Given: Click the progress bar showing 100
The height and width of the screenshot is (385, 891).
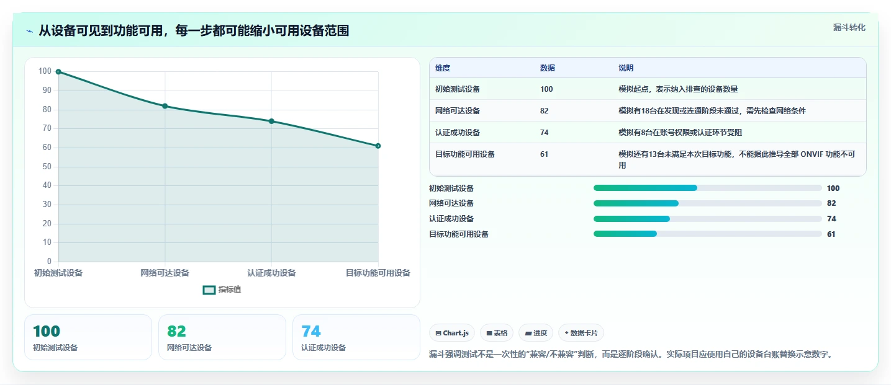Looking at the screenshot, I should pos(708,188).
